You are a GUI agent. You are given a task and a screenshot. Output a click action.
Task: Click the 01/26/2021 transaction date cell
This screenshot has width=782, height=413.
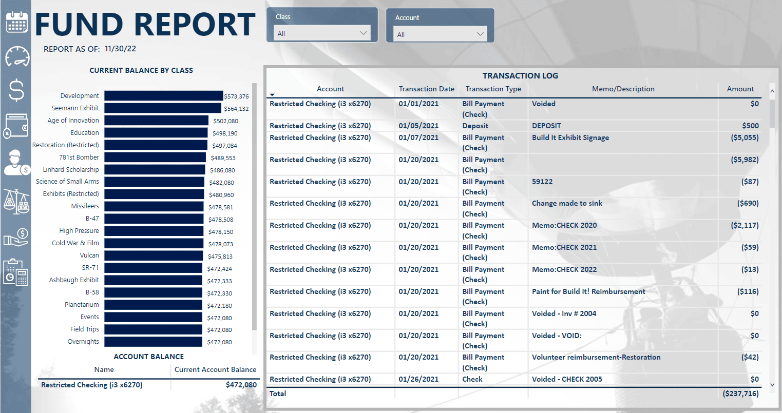418,379
